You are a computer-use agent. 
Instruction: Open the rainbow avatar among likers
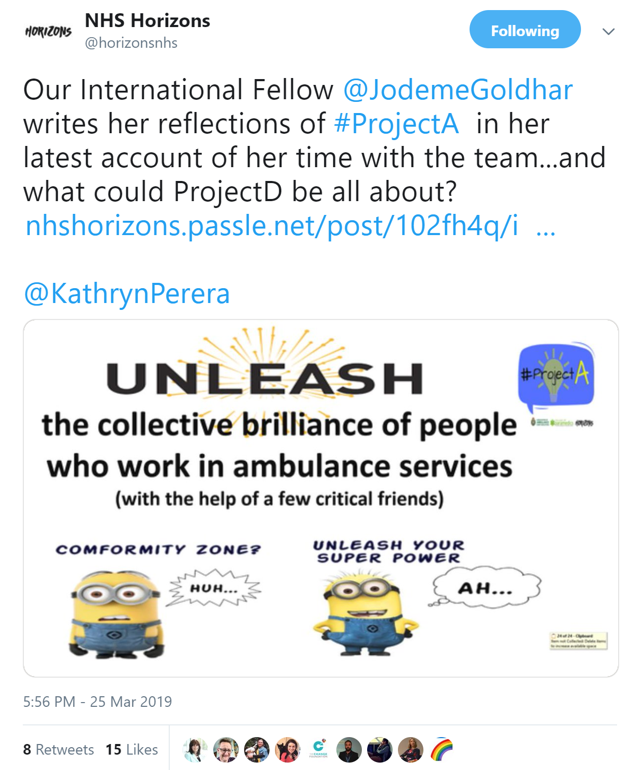click(x=441, y=749)
